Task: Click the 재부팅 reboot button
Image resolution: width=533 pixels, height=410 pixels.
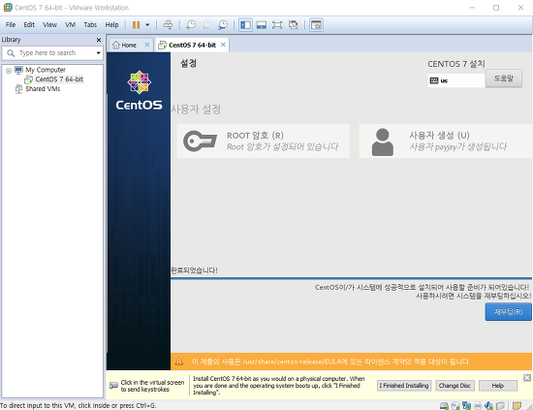Action: pos(508,312)
